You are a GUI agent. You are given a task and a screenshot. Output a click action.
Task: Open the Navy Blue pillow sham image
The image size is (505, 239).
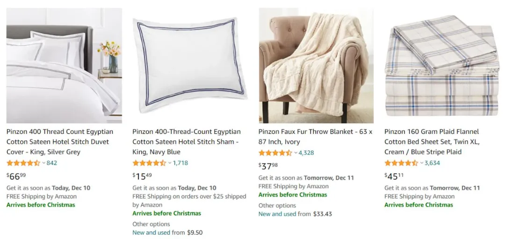point(190,65)
